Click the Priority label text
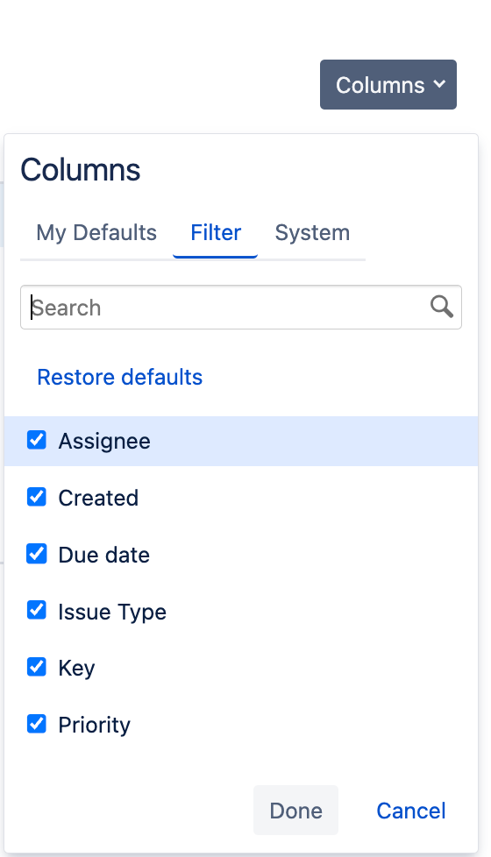 [95, 726]
